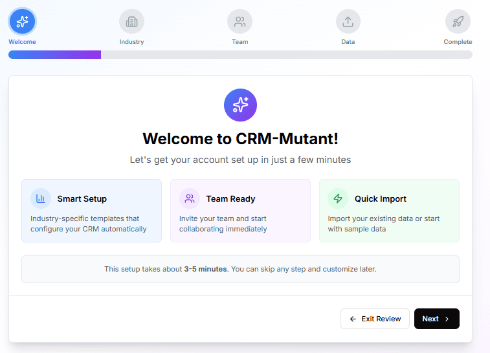Click the Team Ready people icon

click(190, 198)
